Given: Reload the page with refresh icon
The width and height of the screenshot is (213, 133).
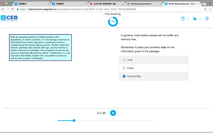Looking at the screenshot, I should 13,9.
